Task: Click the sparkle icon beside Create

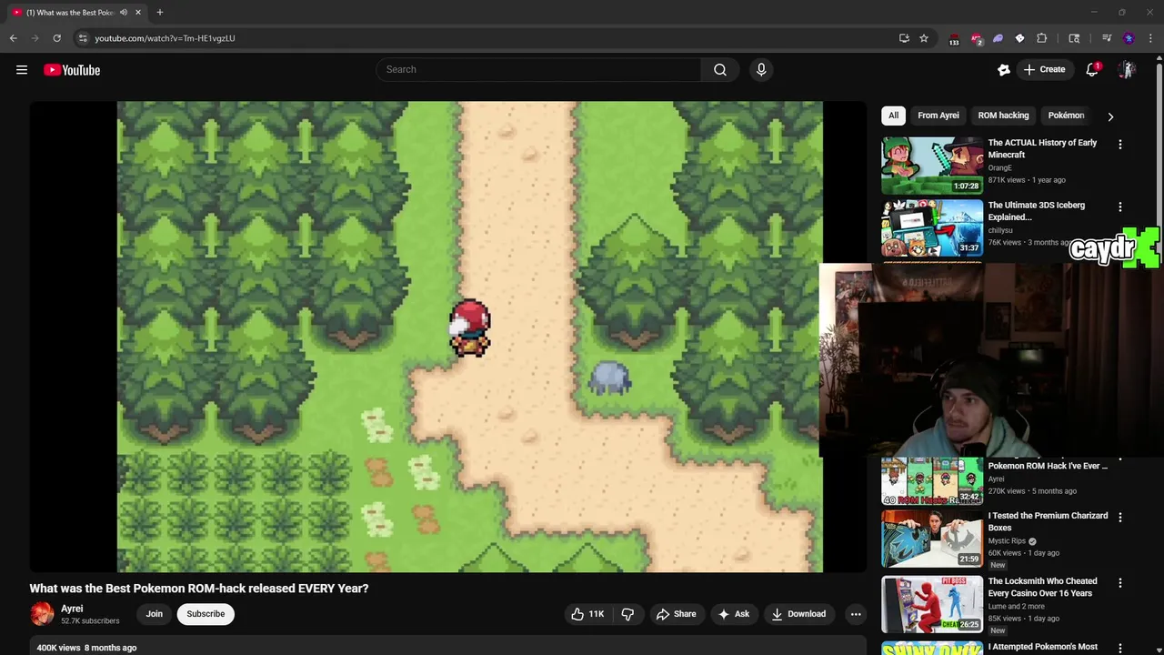Action: click(1004, 70)
